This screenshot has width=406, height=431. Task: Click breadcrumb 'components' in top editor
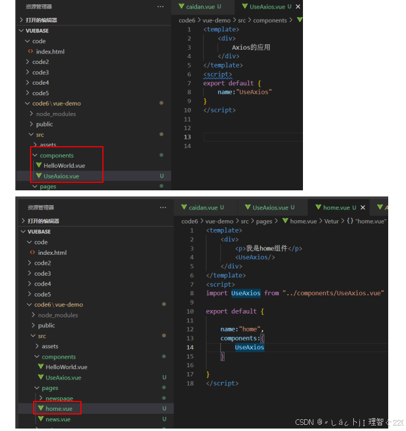coord(270,20)
